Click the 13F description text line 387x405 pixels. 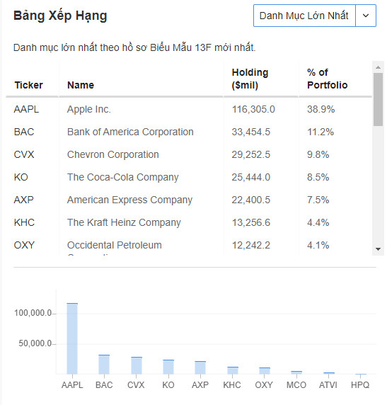coord(134,47)
